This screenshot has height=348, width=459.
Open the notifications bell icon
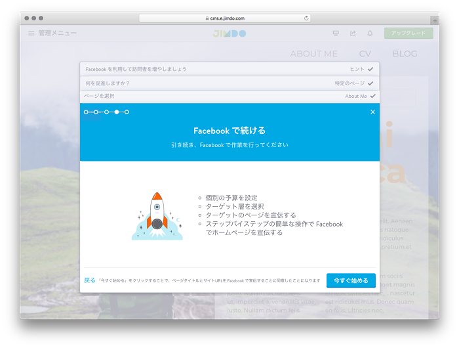point(370,33)
